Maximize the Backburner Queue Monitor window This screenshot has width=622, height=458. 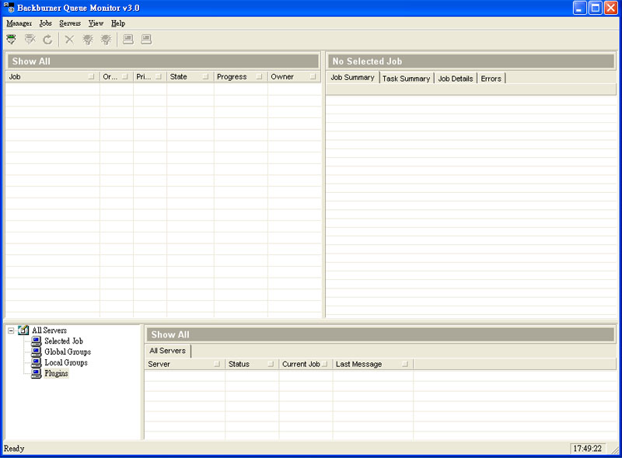[x=595, y=8]
